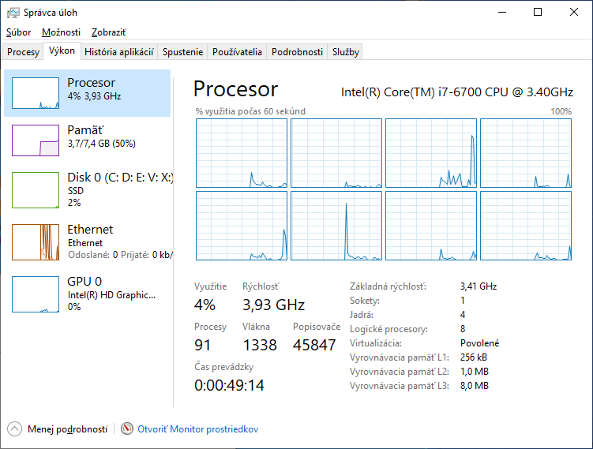Open the Zobraziť menu
Image resolution: width=593 pixels, height=449 pixels.
108,32
